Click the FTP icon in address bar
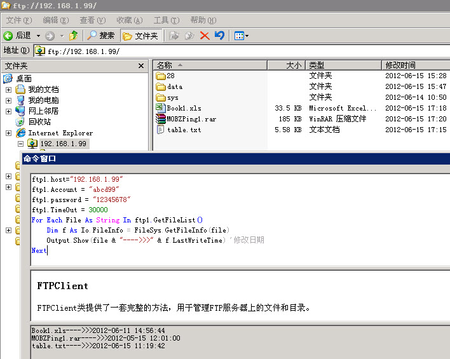Viewport: 450px width, 359px height. click(40, 51)
